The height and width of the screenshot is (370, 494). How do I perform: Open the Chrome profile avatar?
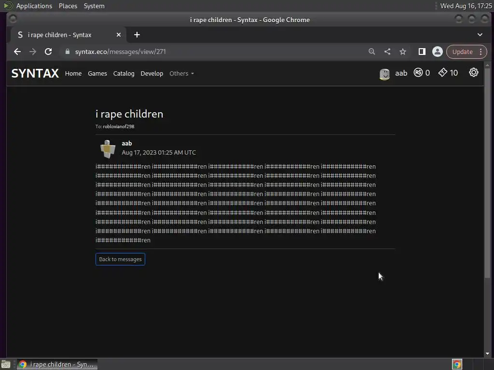point(437,52)
